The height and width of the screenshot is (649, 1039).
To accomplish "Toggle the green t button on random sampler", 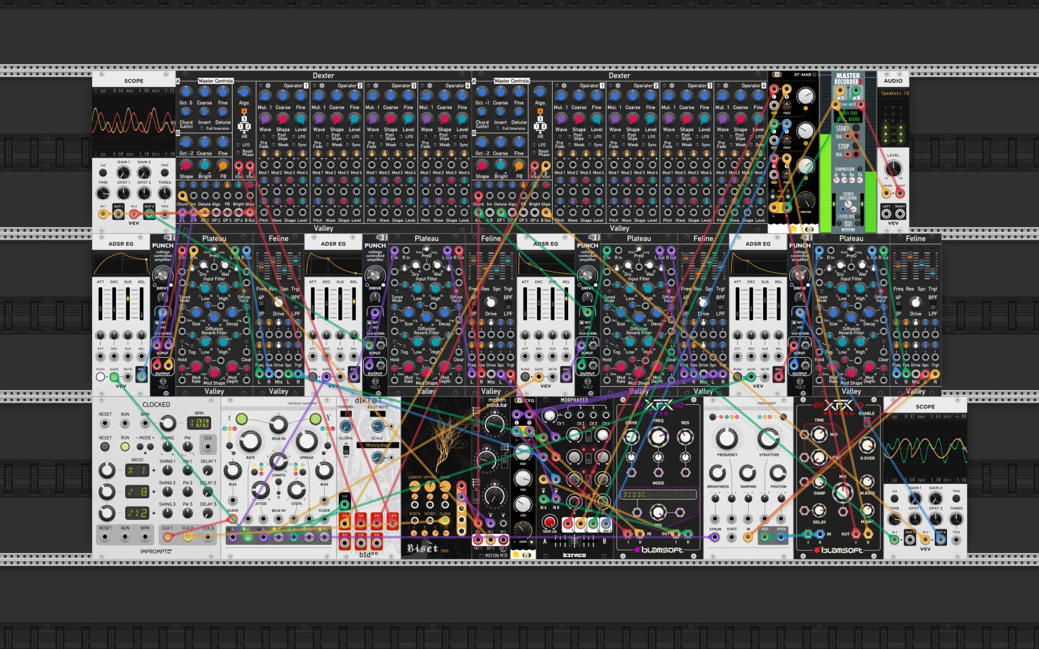I will pyautogui.click(x=242, y=420).
